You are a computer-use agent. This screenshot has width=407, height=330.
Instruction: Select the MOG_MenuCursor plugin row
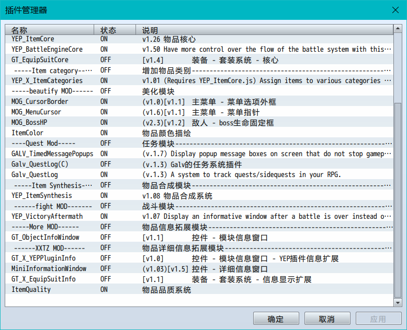pyautogui.click(x=199, y=112)
